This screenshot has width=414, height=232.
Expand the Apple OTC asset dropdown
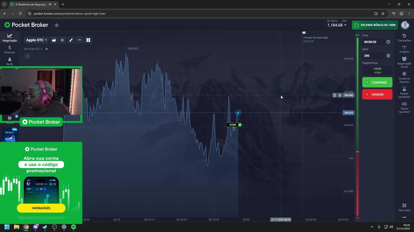[37, 40]
